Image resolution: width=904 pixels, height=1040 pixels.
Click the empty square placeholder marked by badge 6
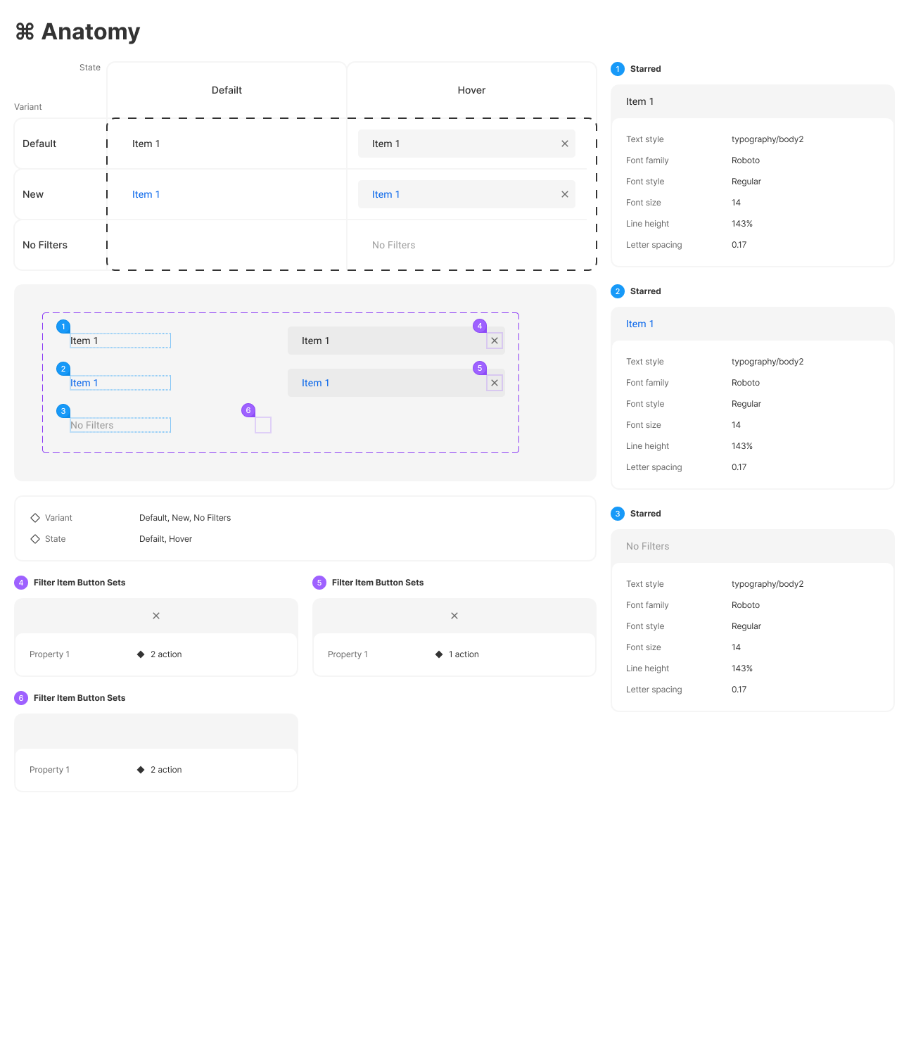(263, 425)
